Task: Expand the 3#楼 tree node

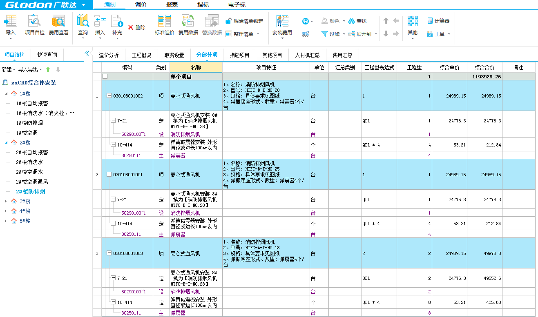Action: coord(6,202)
